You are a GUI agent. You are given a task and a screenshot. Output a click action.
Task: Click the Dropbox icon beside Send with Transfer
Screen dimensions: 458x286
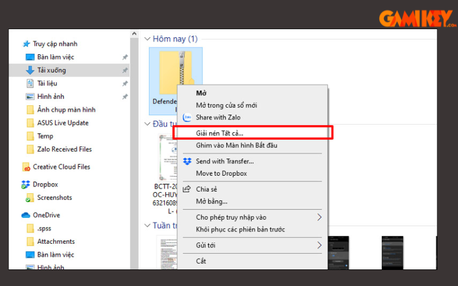(x=187, y=161)
